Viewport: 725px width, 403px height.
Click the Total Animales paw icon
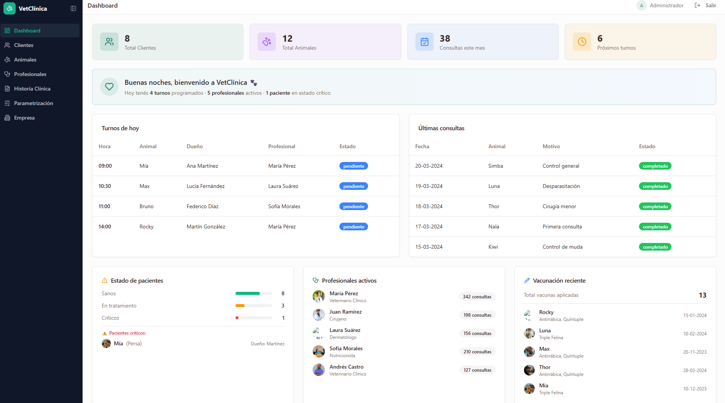click(267, 42)
